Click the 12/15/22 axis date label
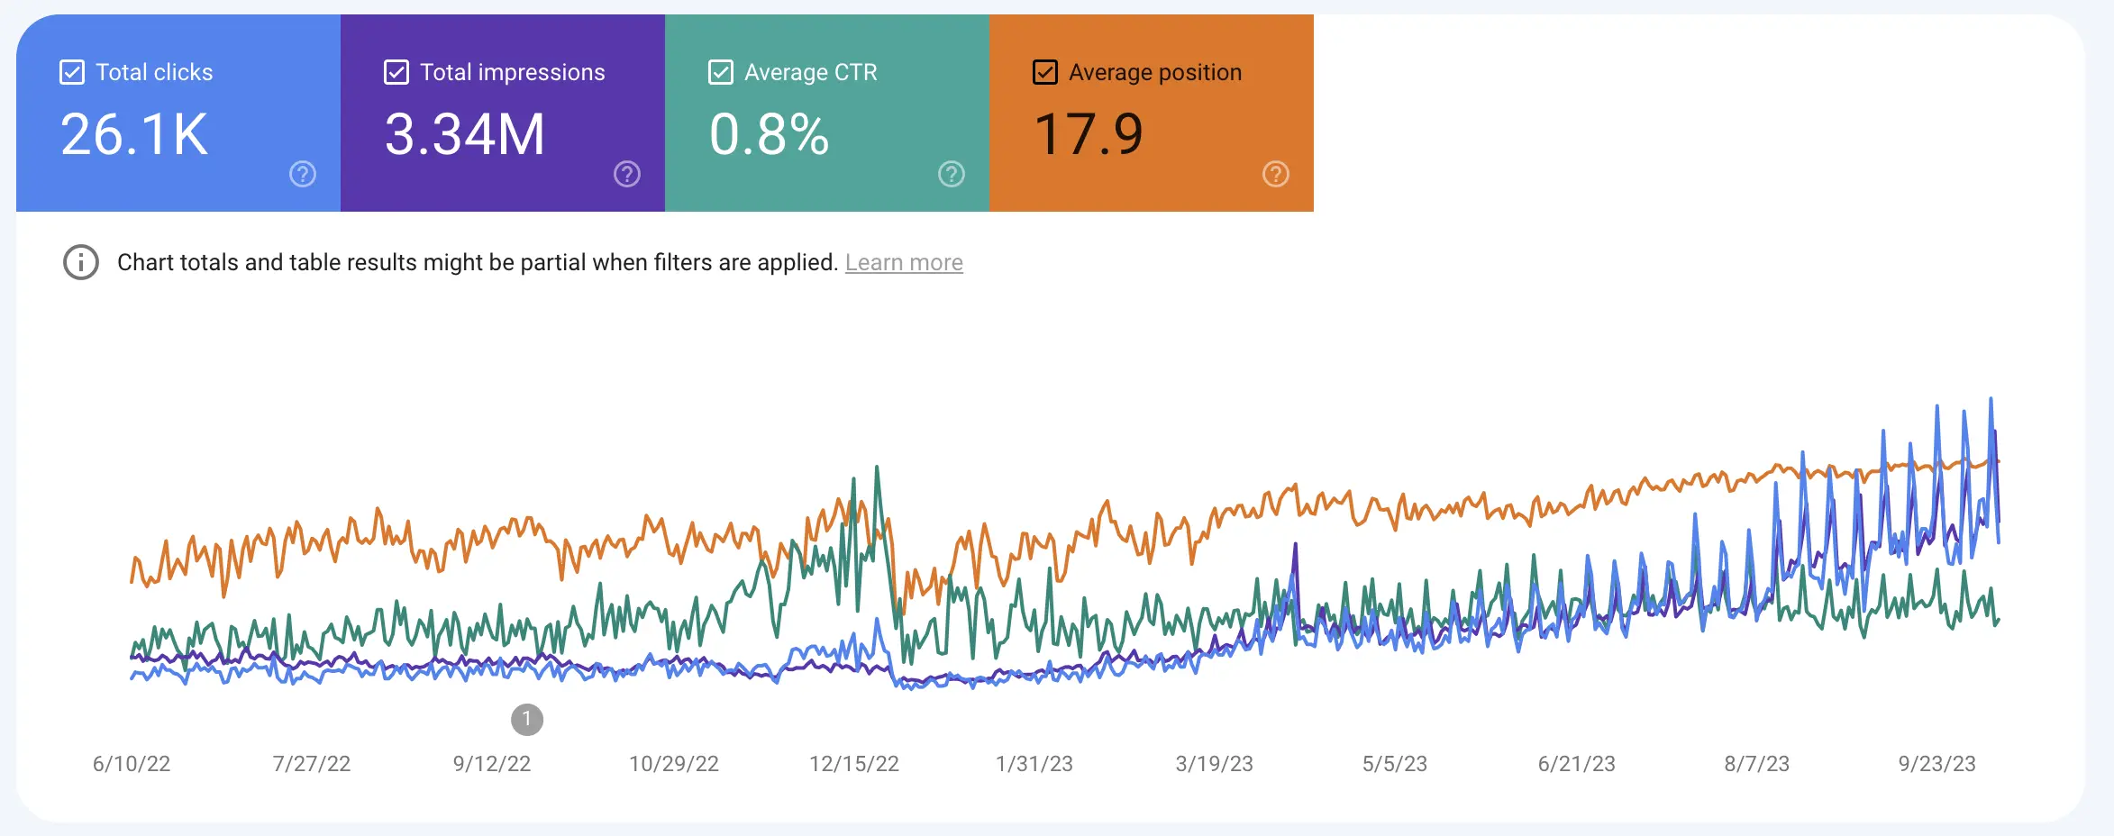 [854, 764]
